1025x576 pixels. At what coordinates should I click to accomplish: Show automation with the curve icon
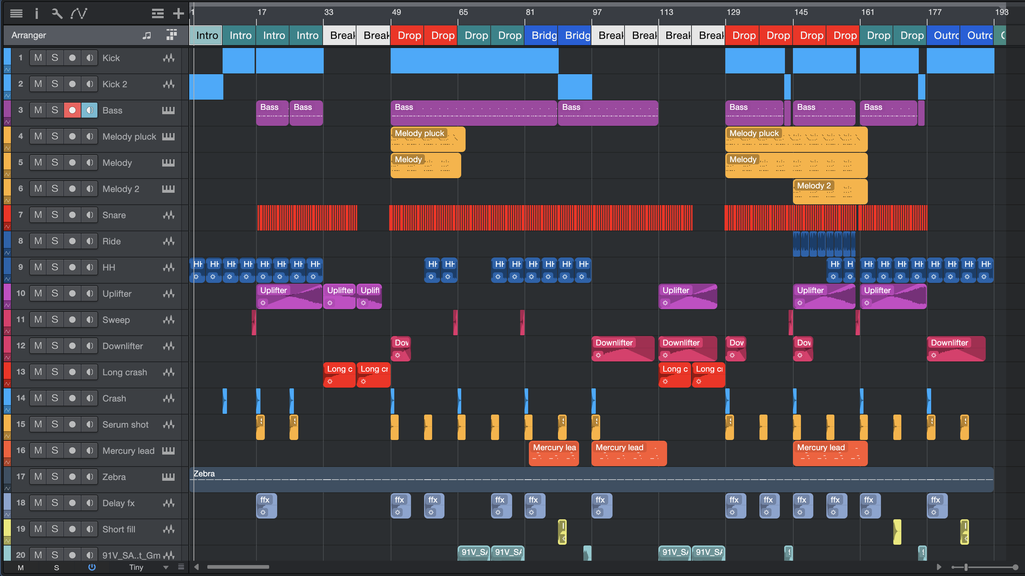[x=79, y=13]
